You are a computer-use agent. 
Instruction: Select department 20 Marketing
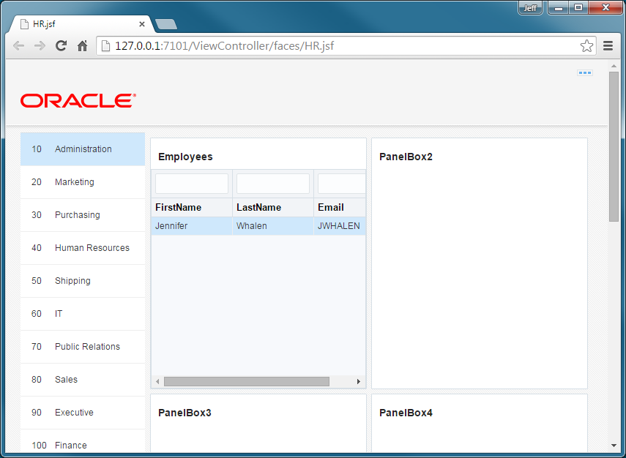coord(83,182)
